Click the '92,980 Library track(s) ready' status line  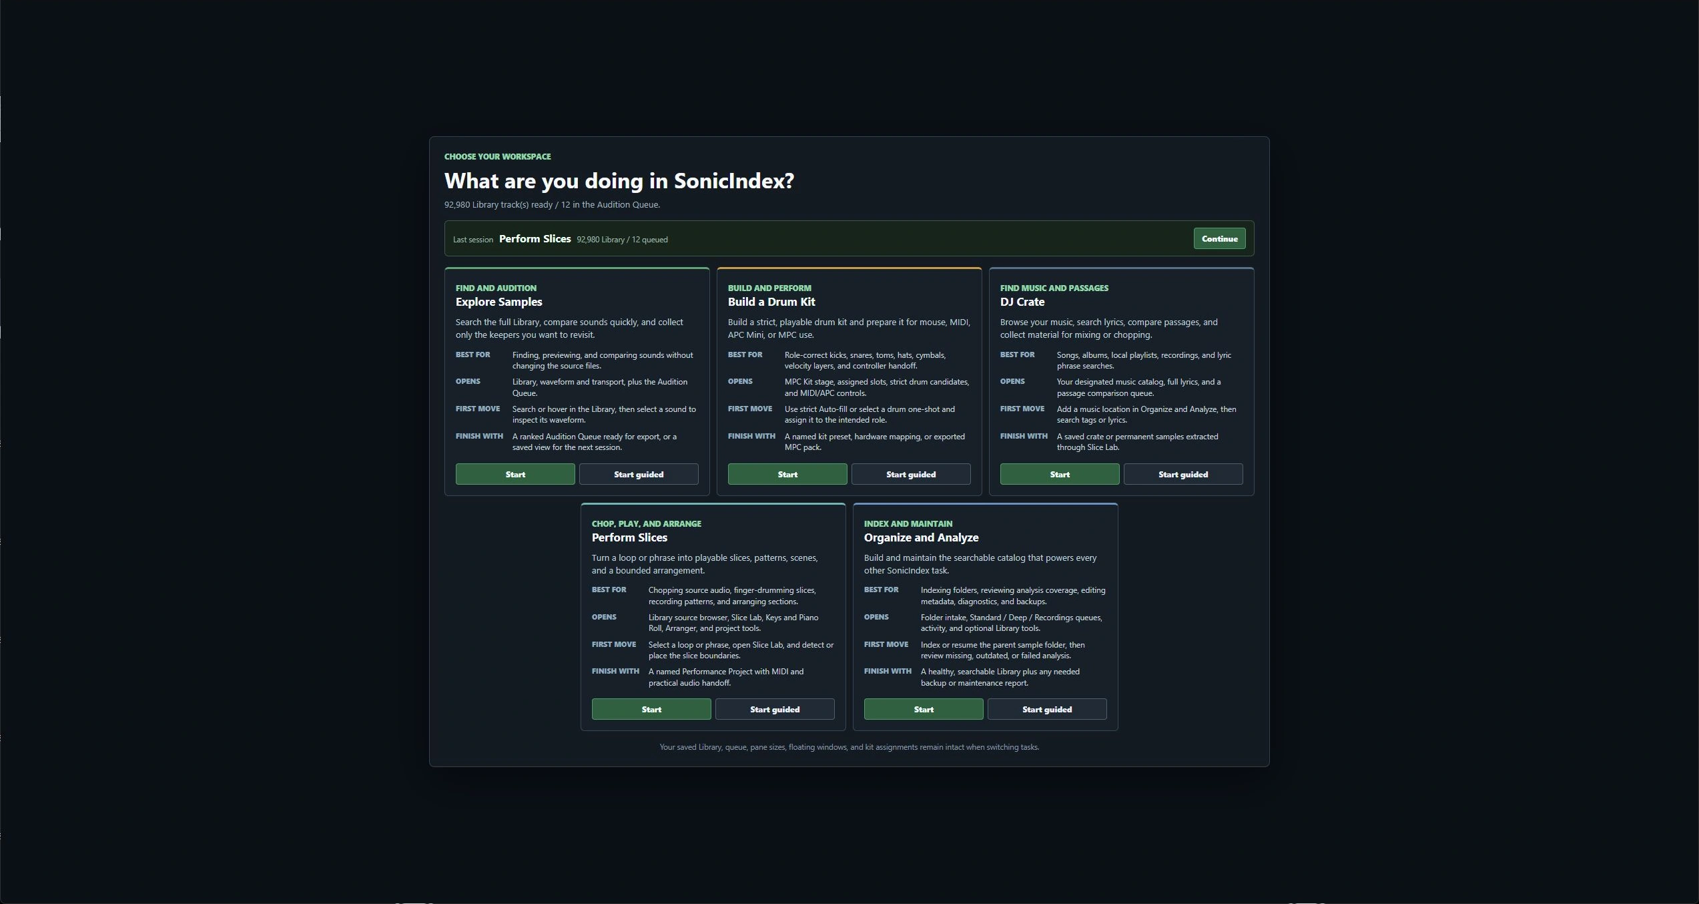click(552, 205)
